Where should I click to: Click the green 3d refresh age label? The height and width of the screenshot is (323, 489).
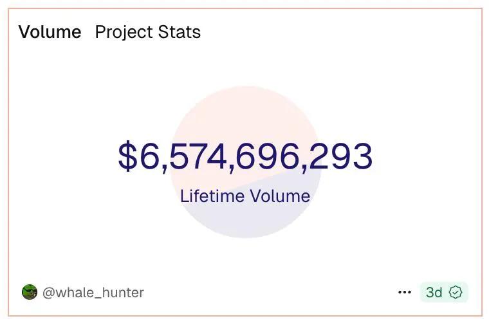pyautogui.click(x=434, y=292)
